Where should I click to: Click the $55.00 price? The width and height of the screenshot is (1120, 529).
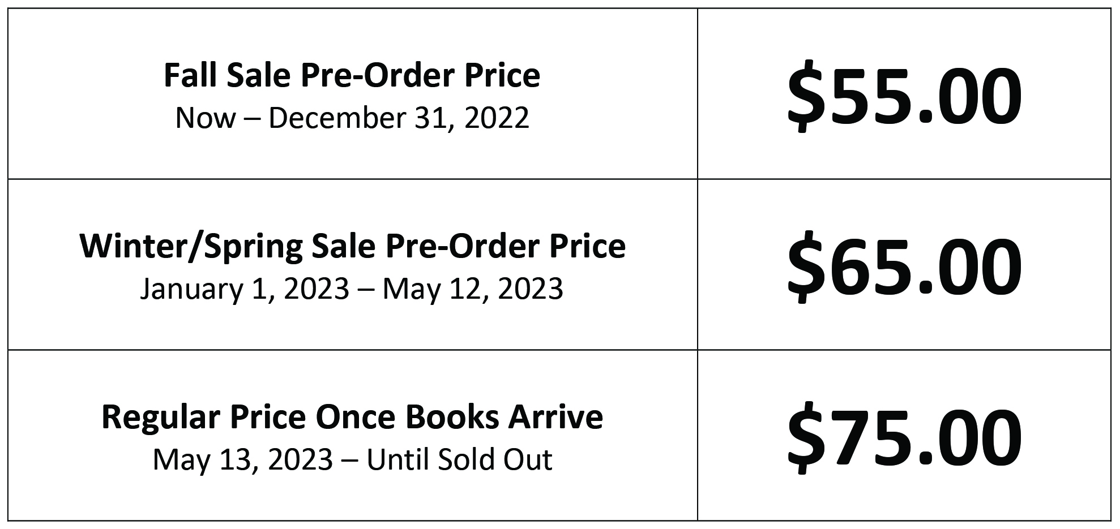point(904,96)
